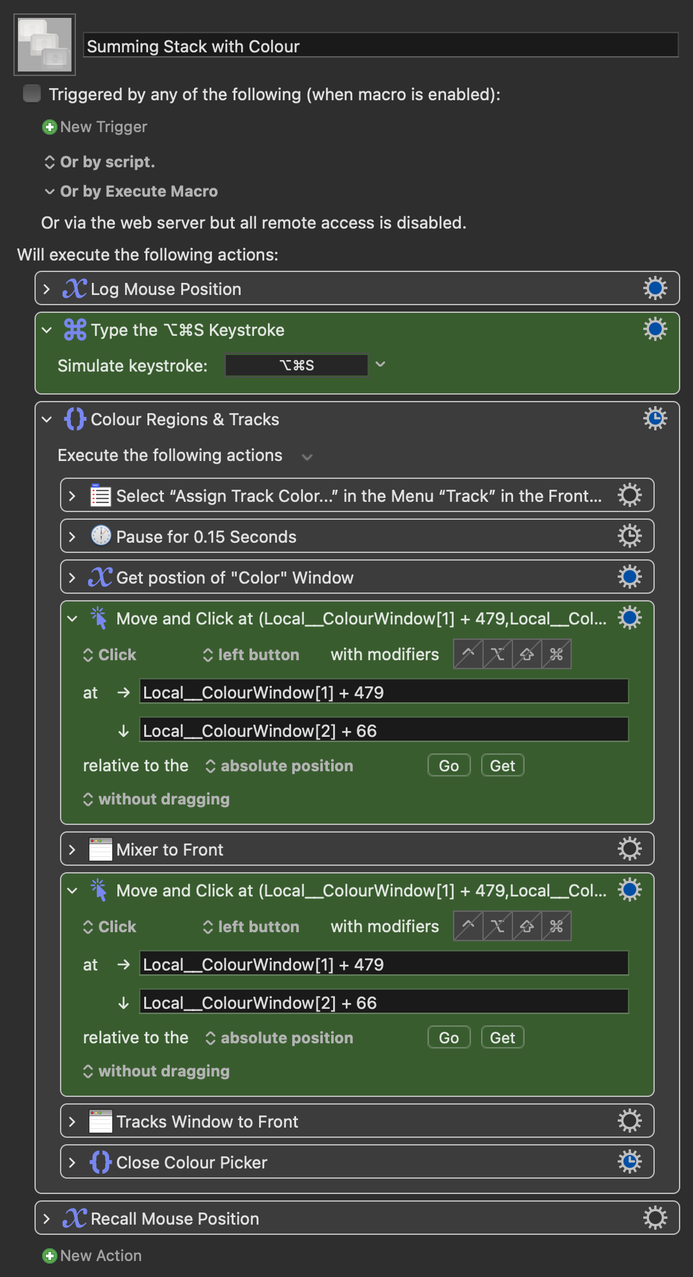Click the Log Mouse Position script icon

click(x=75, y=289)
